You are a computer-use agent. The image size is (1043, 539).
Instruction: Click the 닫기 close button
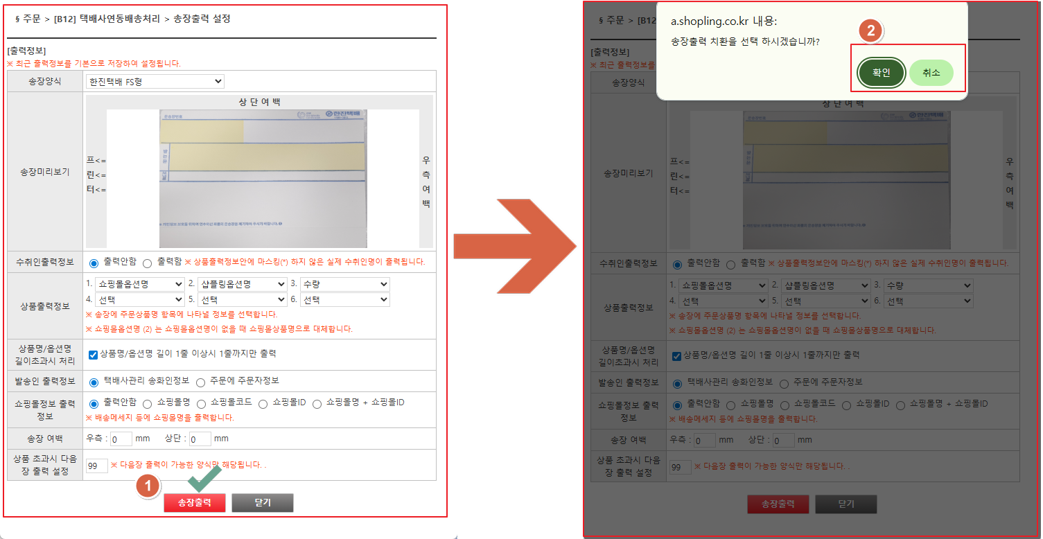[262, 503]
